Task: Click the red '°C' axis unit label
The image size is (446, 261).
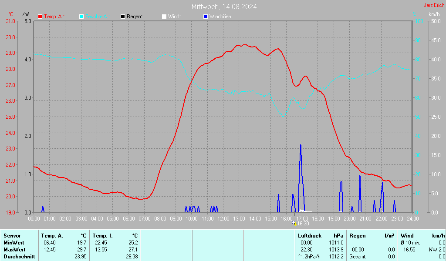Action: point(11,14)
